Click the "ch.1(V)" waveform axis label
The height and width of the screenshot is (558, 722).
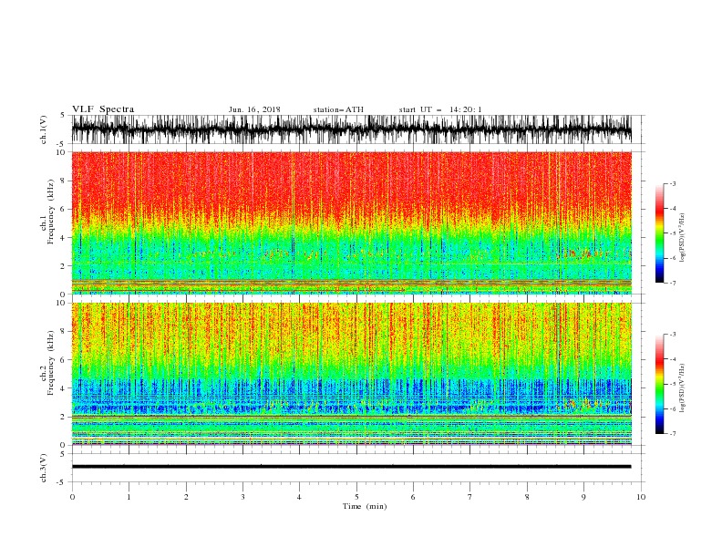coord(44,129)
